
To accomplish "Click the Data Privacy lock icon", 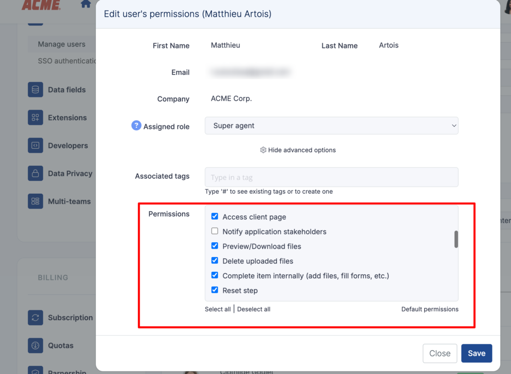I will 35,174.
